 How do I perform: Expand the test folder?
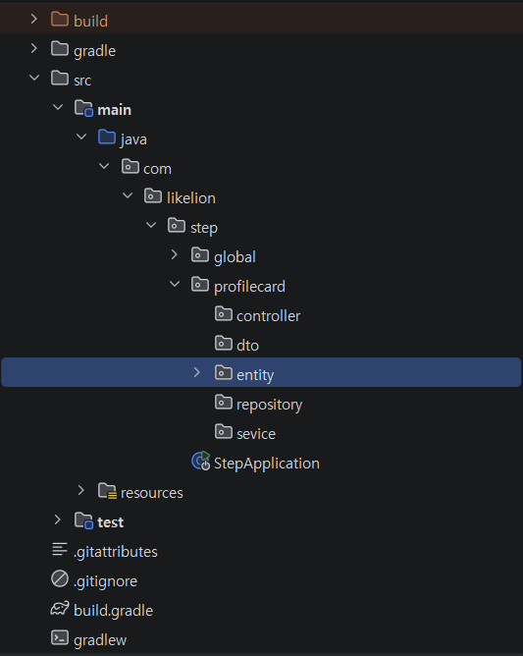click(x=57, y=519)
